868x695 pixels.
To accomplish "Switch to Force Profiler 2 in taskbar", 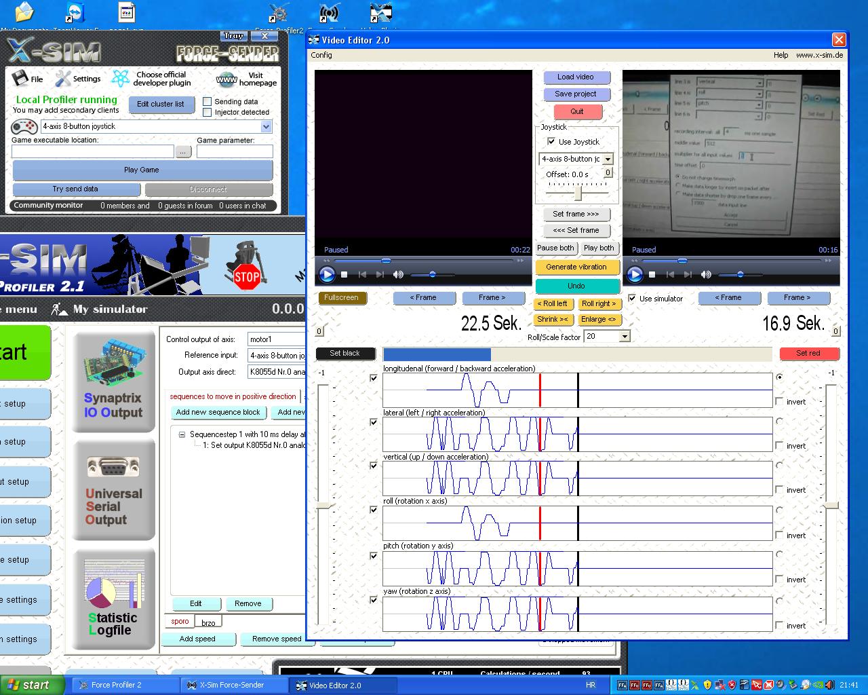I will 125,685.
